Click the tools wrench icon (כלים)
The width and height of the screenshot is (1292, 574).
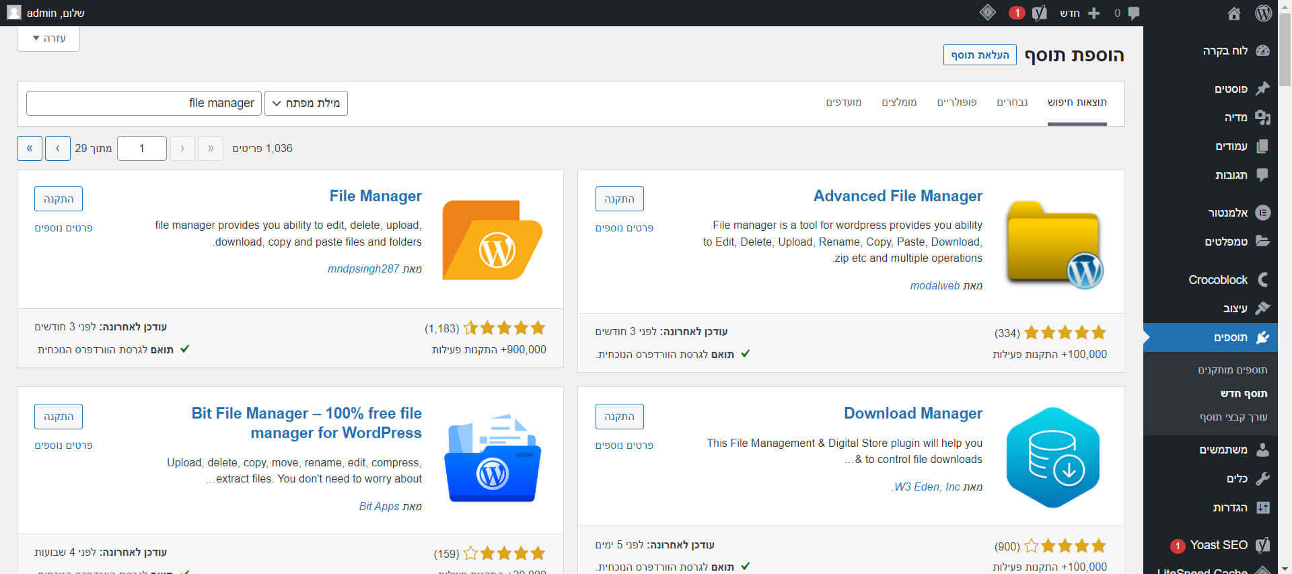(1263, 478)
